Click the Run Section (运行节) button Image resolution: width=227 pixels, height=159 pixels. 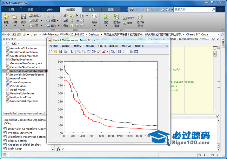(129, 18)
